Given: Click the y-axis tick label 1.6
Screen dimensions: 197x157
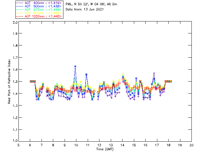Looking at the screenshot, I should point(15,70).
